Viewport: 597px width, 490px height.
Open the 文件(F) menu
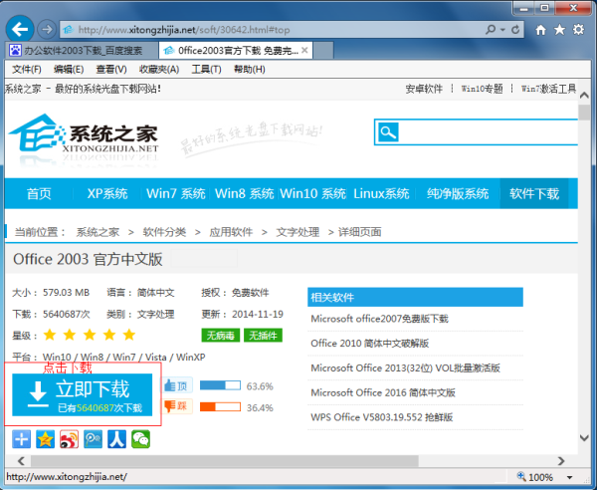pyautogui.click(x=27, y=69)
